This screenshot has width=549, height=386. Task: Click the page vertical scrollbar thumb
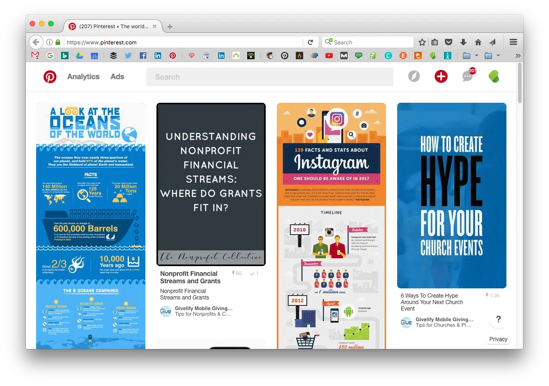520,83
